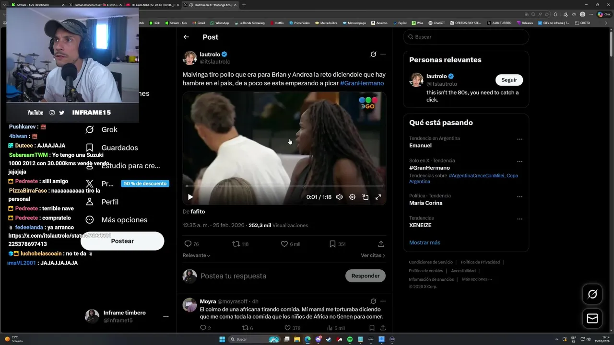Open Moyra's profile avatar

pos(190,305)
